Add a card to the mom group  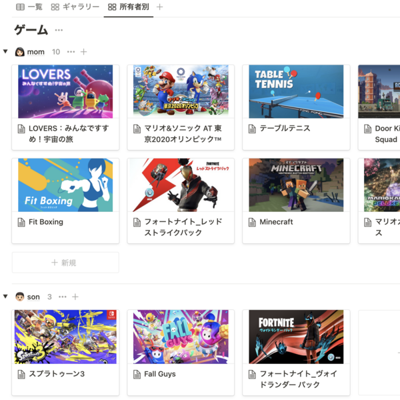coord(84,52)
